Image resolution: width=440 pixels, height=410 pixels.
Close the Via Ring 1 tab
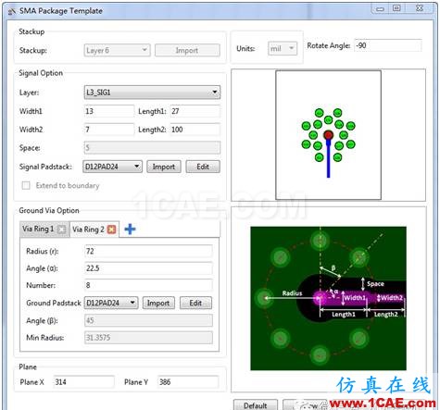coord(62,230)
